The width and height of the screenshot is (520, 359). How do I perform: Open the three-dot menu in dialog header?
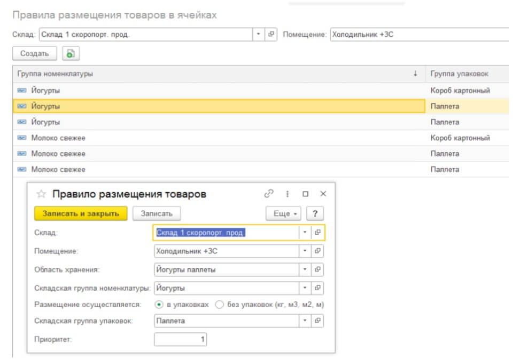(x=288, y=194)
